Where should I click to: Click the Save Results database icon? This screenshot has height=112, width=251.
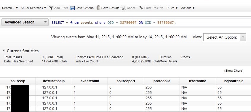(98, 8)
